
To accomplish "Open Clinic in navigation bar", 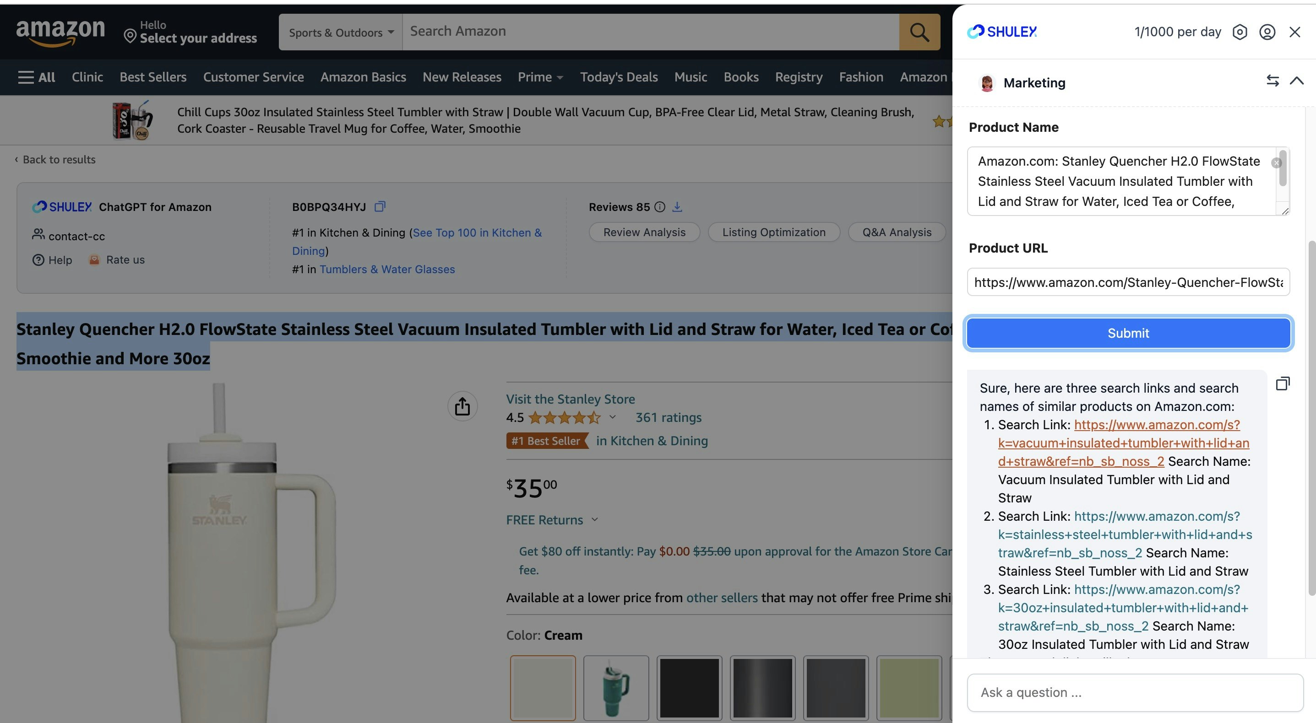I will [87, 77].
